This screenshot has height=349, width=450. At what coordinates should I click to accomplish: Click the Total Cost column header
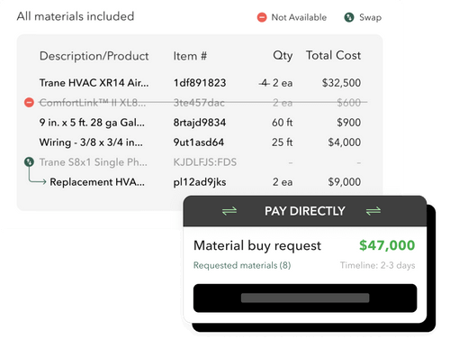click(333, 56)
